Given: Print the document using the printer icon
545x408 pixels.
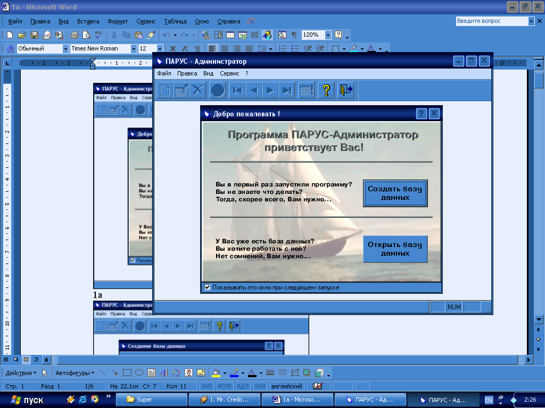Looking at the screenshot, I should (75, 35).
